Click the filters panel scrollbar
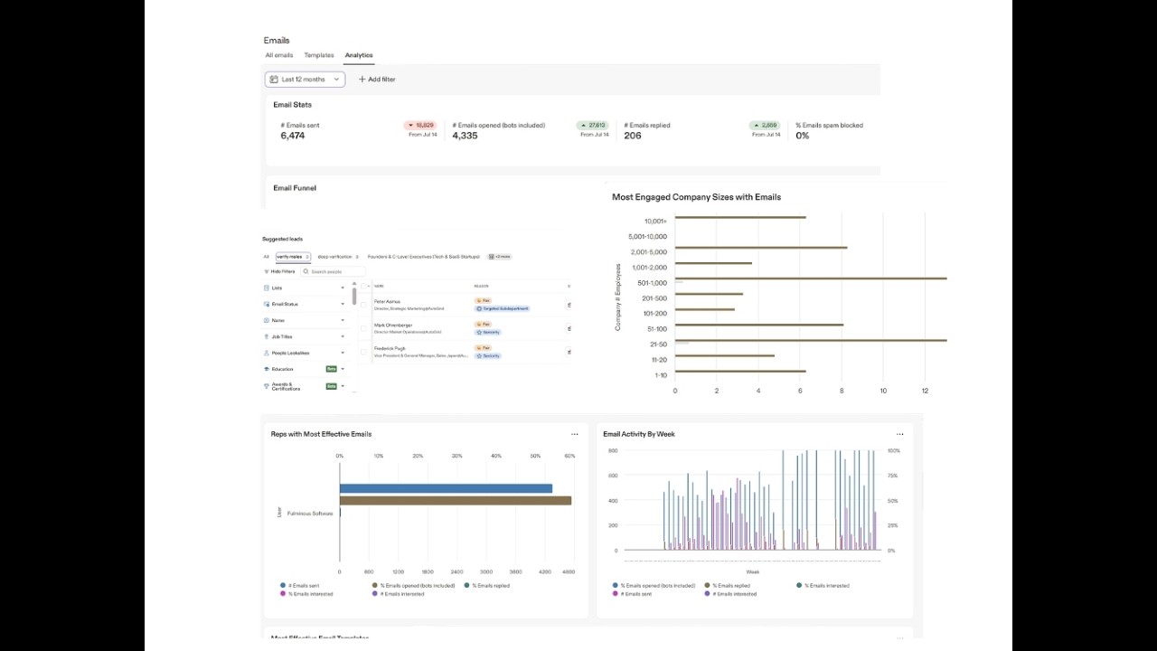 354,296
